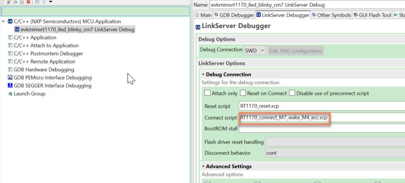The height and width of the screenshot is (183, 405).
Task: Open the Disconnect behavior dropdown showing cont
Action: 335,153
